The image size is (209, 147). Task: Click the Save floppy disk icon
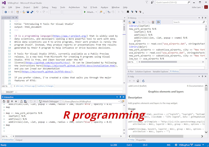pyautogui.click(x=28, y=12)
